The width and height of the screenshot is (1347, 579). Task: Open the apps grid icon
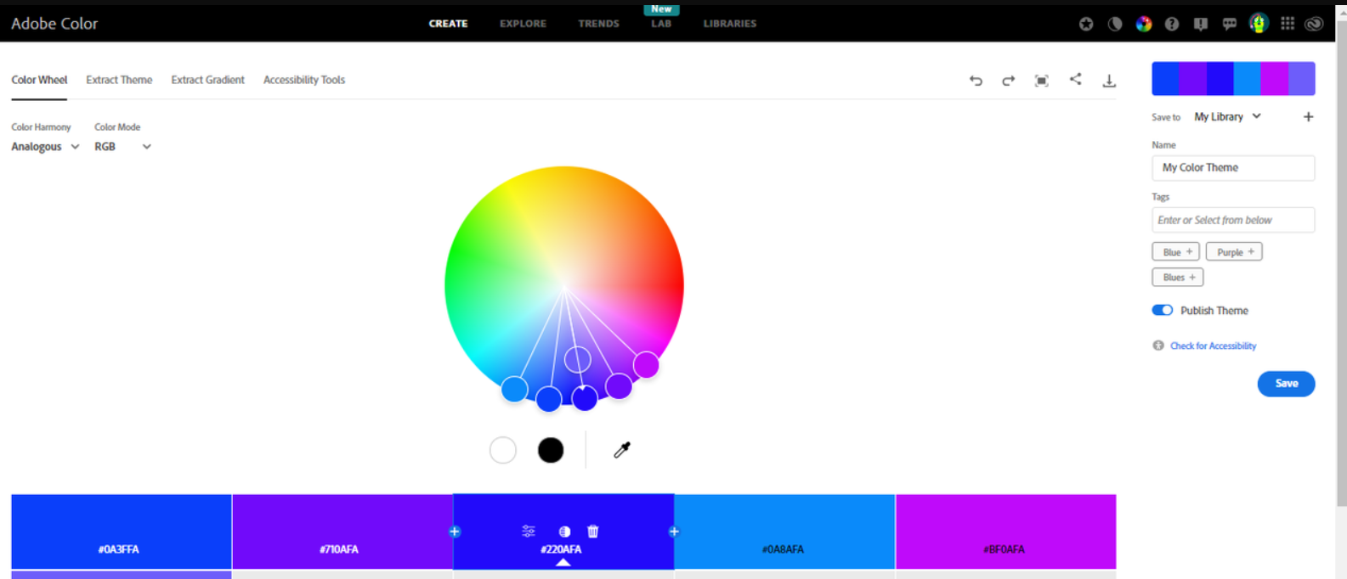click(1288, 24)
